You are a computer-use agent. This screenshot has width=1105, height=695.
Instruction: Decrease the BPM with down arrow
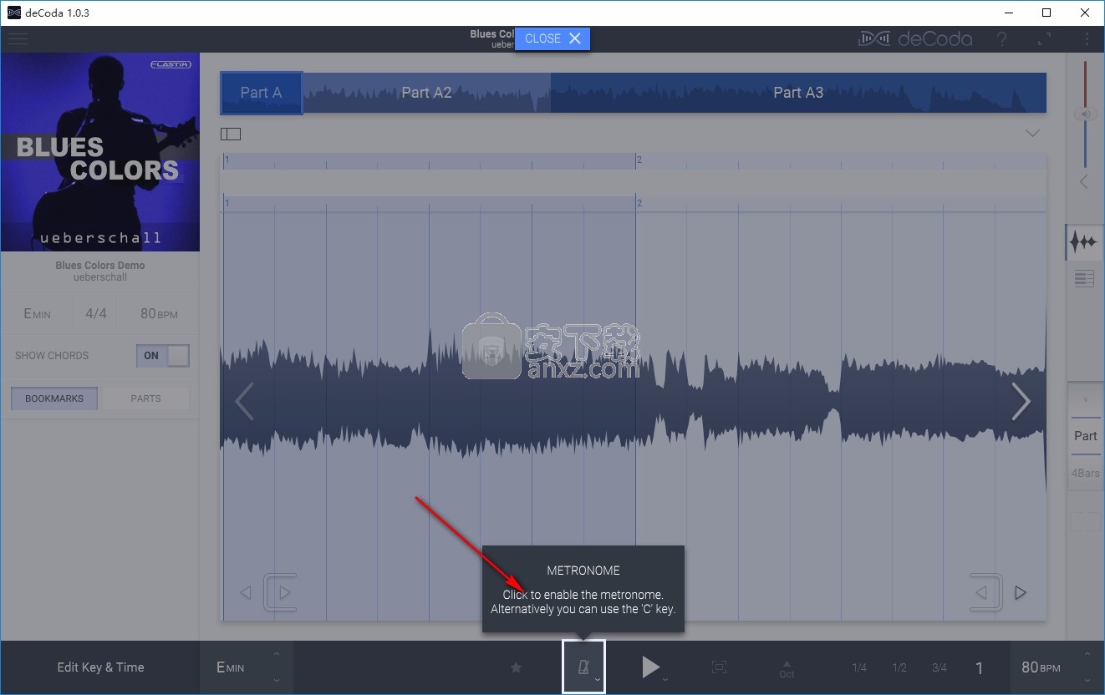tap(1087, 681)
